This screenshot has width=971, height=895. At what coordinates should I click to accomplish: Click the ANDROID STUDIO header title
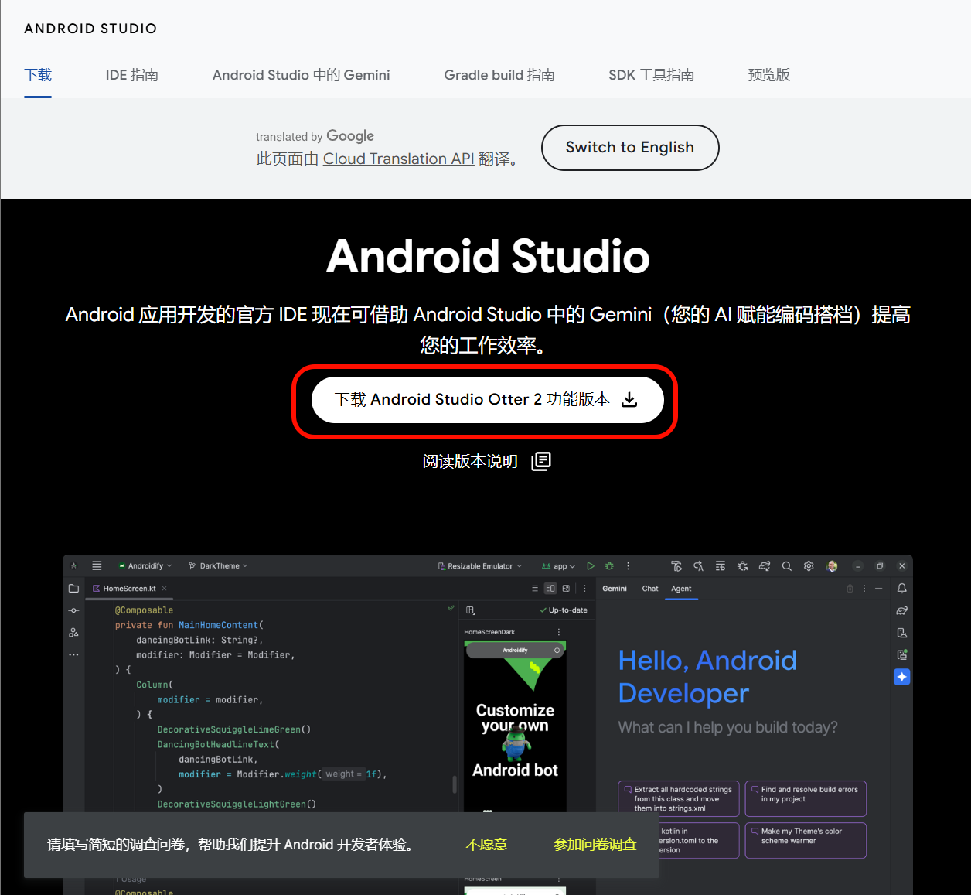click(x=90, y=29)
